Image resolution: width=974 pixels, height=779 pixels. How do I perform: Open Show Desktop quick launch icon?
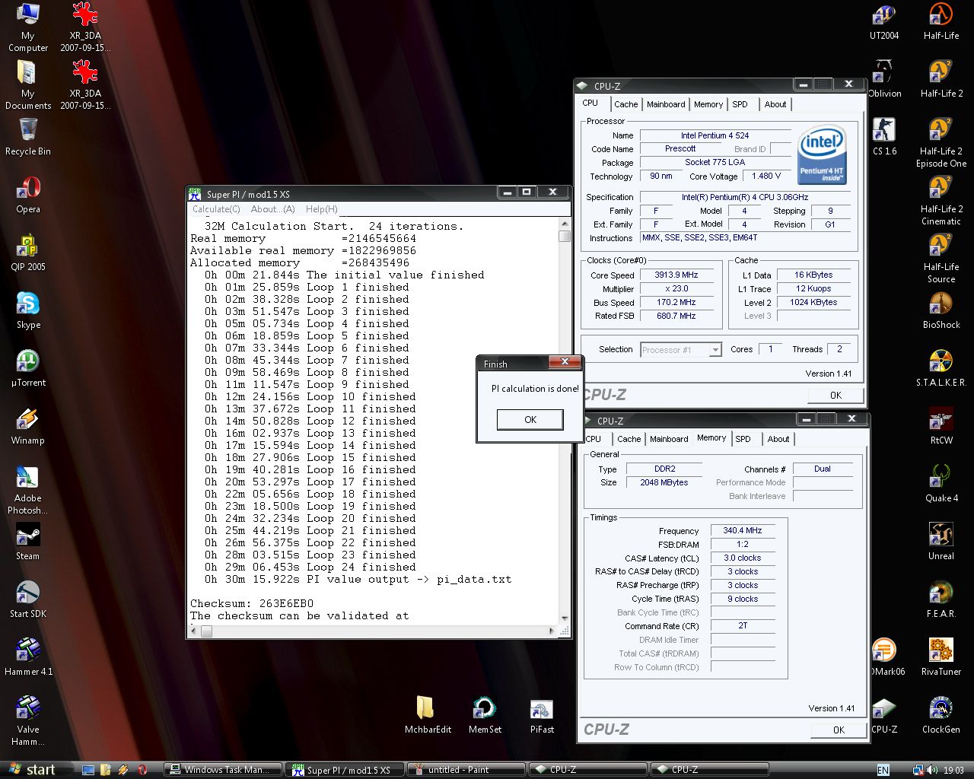[x=88, y=770]
